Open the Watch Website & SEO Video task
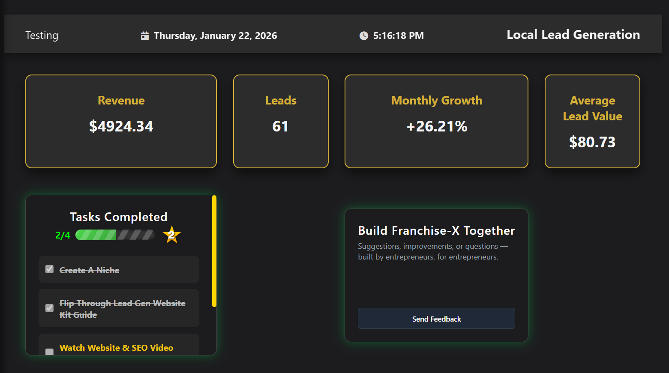 point(117,347)
